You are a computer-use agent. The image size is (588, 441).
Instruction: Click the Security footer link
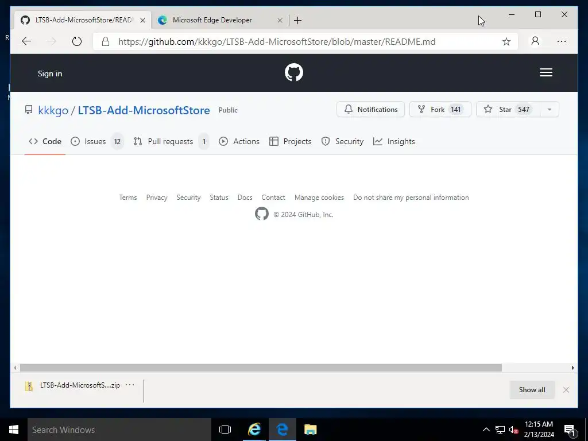click(x=188, y=198)
